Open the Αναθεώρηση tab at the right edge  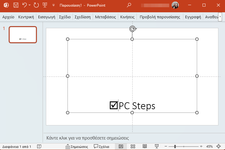[x=211, y=17]
